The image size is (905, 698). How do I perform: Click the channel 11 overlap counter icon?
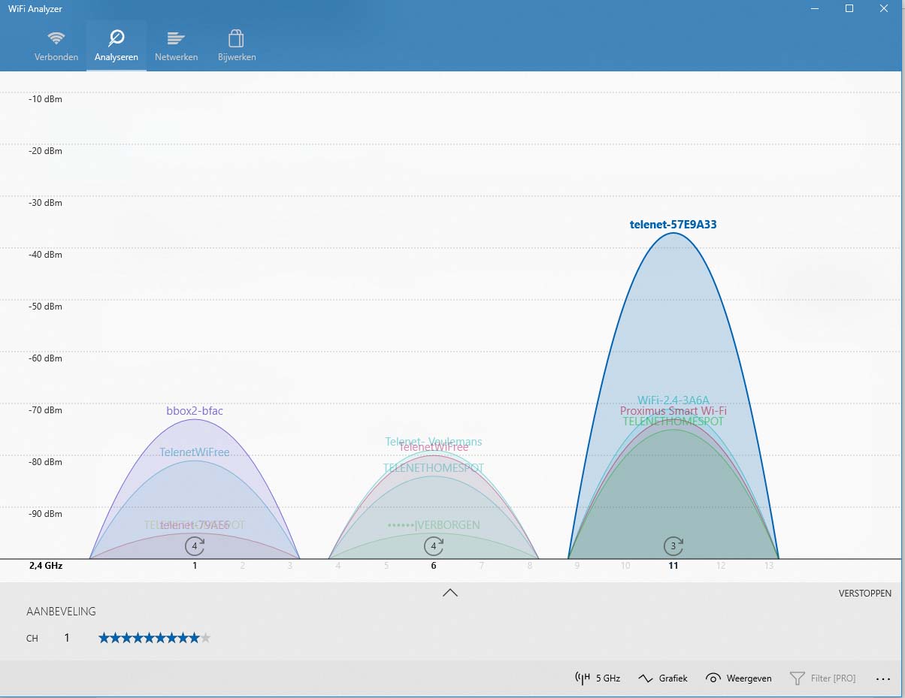tap(673, 545)
